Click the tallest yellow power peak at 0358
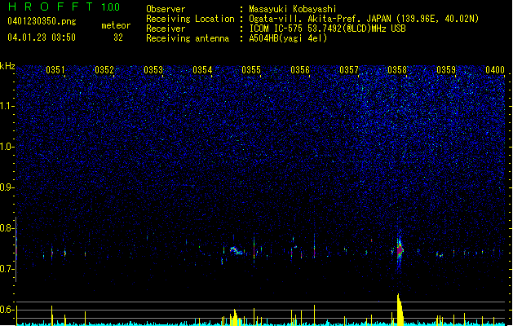The width and height of the screenshot is (513, 326). 400,310
